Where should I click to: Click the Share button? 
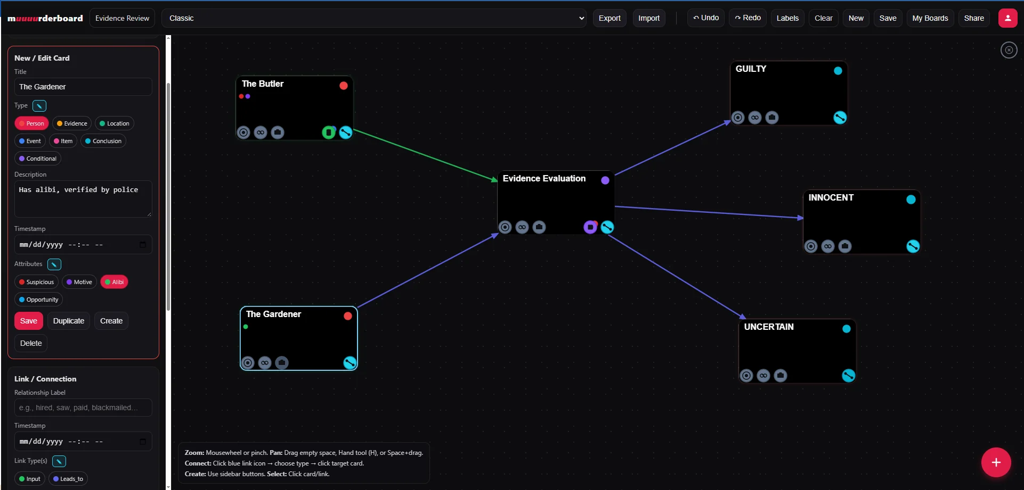click(x=974, y=18)
